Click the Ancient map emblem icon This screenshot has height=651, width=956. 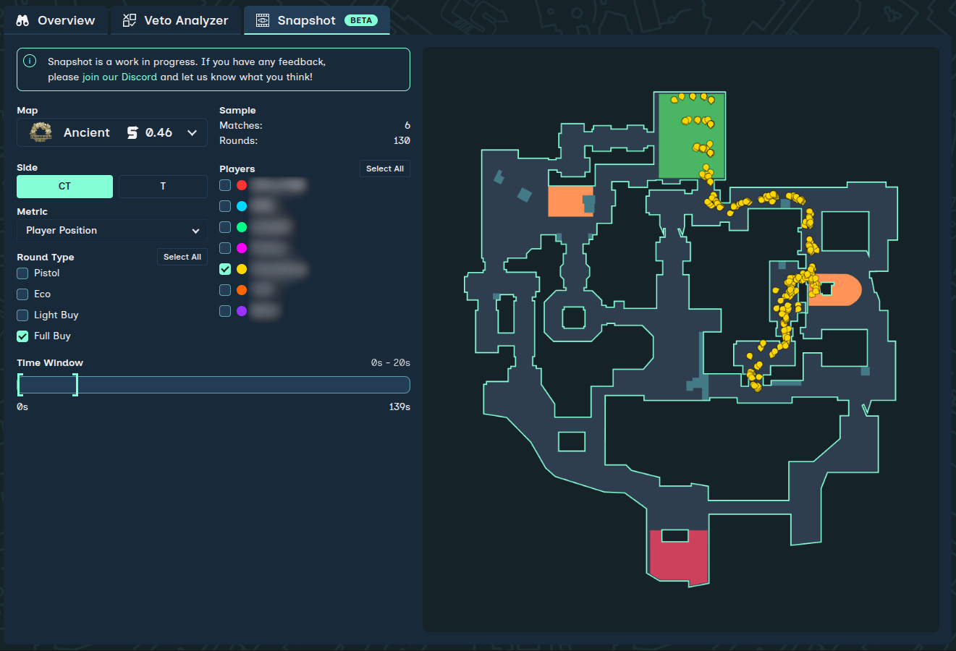point(41,132)
